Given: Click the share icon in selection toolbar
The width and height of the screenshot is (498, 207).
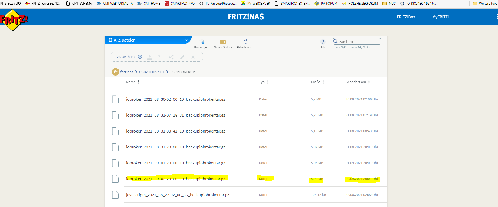Looking at the screenshot, I should 171,57.
